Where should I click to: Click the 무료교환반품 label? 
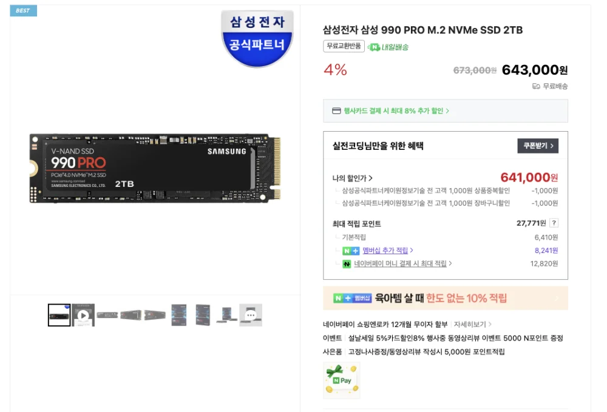tap(344, 46)
